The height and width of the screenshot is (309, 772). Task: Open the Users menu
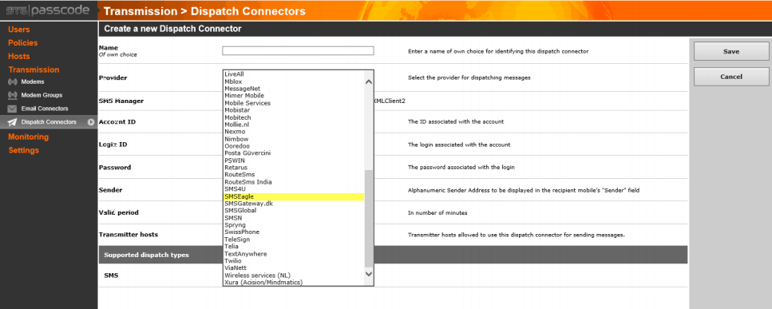coord(18,30)
